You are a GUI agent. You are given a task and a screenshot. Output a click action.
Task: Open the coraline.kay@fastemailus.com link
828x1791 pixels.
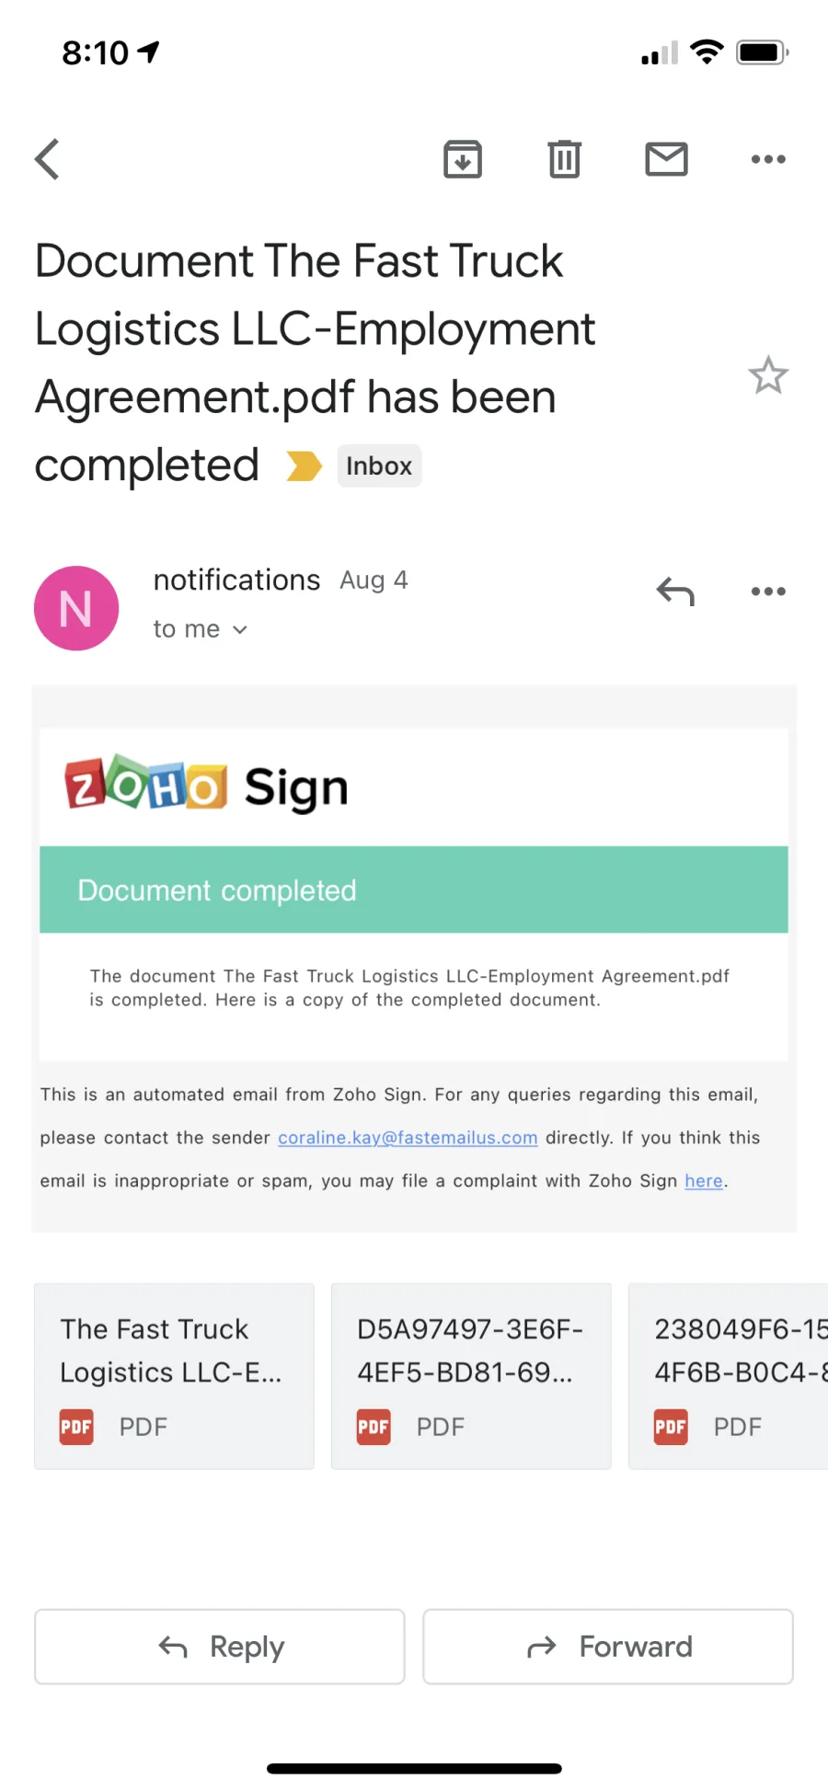408,1138
